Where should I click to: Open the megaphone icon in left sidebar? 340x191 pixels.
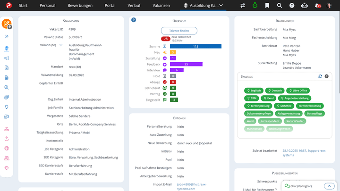coord(7,58)
